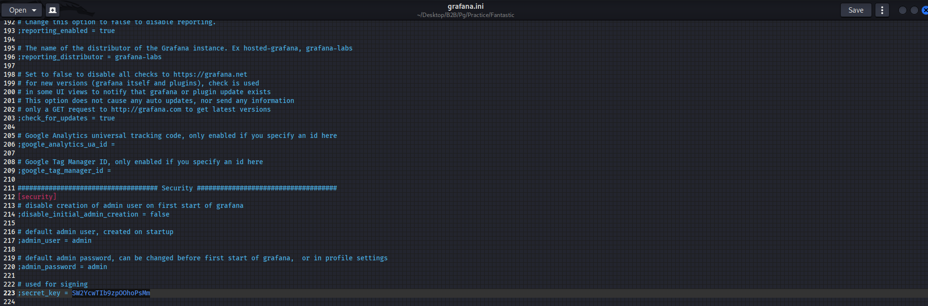The width and height of the screenshot is (928, 306).
Task: Click the ';secret_key =' setting name
Action: point(43,293)
